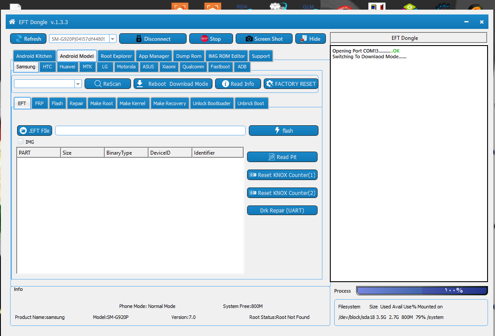495x336 pixels.
Task: Click the flash button with lightning icon
Action: (283, 131)
